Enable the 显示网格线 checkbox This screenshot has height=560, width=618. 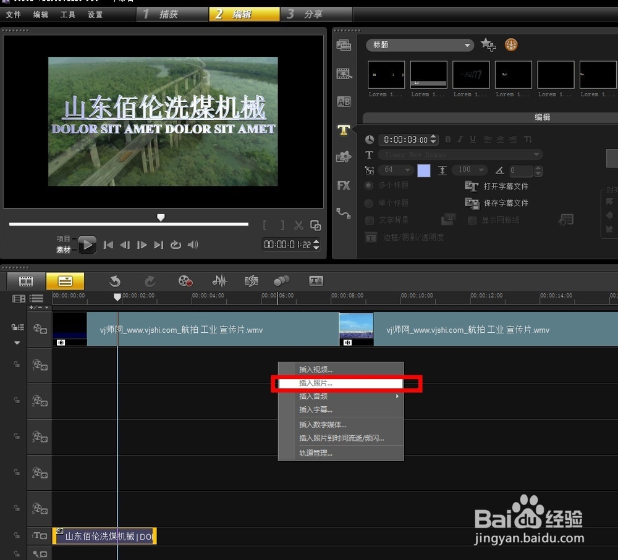tap(472, 220)
